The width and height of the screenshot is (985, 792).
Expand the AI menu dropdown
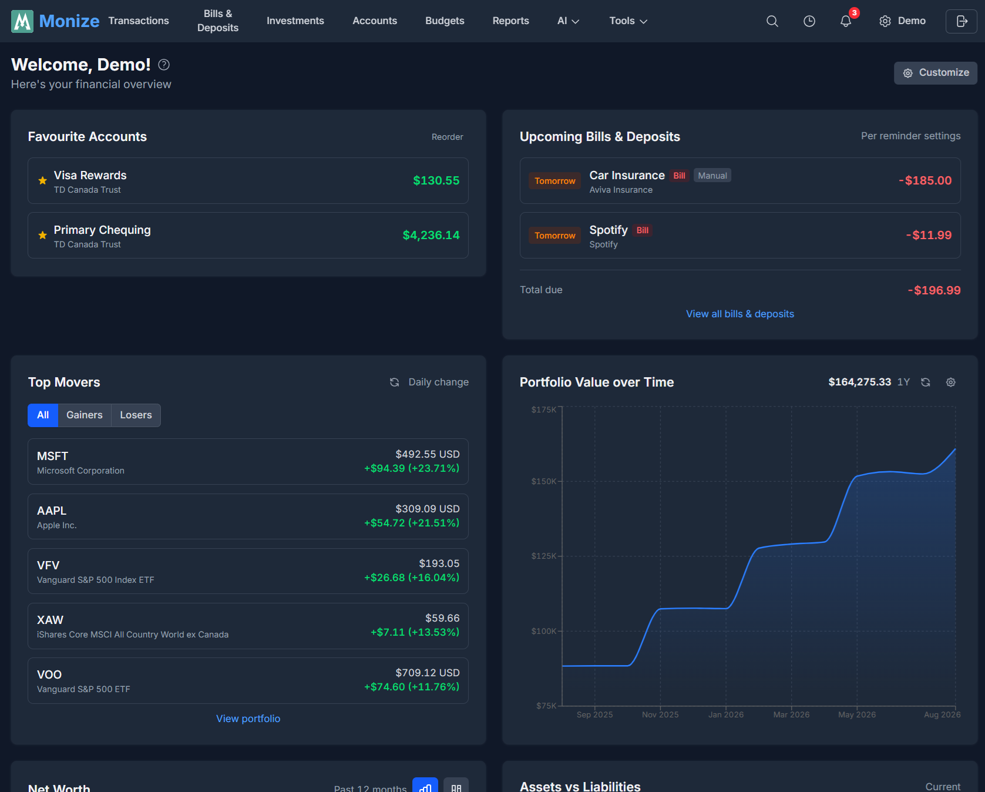568,21
